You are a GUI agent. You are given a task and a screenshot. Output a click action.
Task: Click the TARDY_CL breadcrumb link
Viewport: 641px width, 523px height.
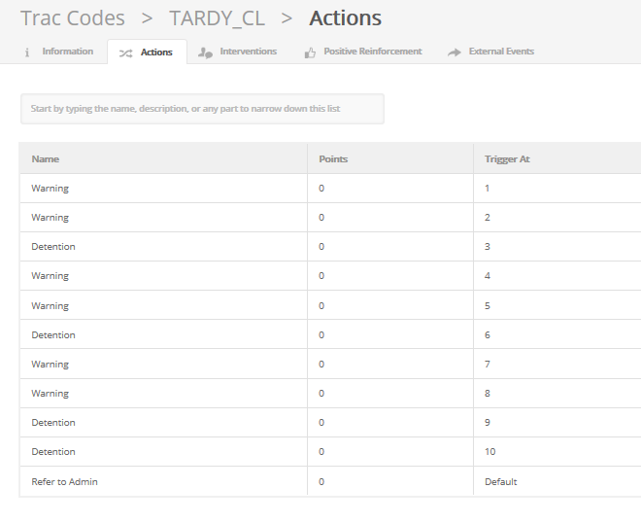(217, 18)
